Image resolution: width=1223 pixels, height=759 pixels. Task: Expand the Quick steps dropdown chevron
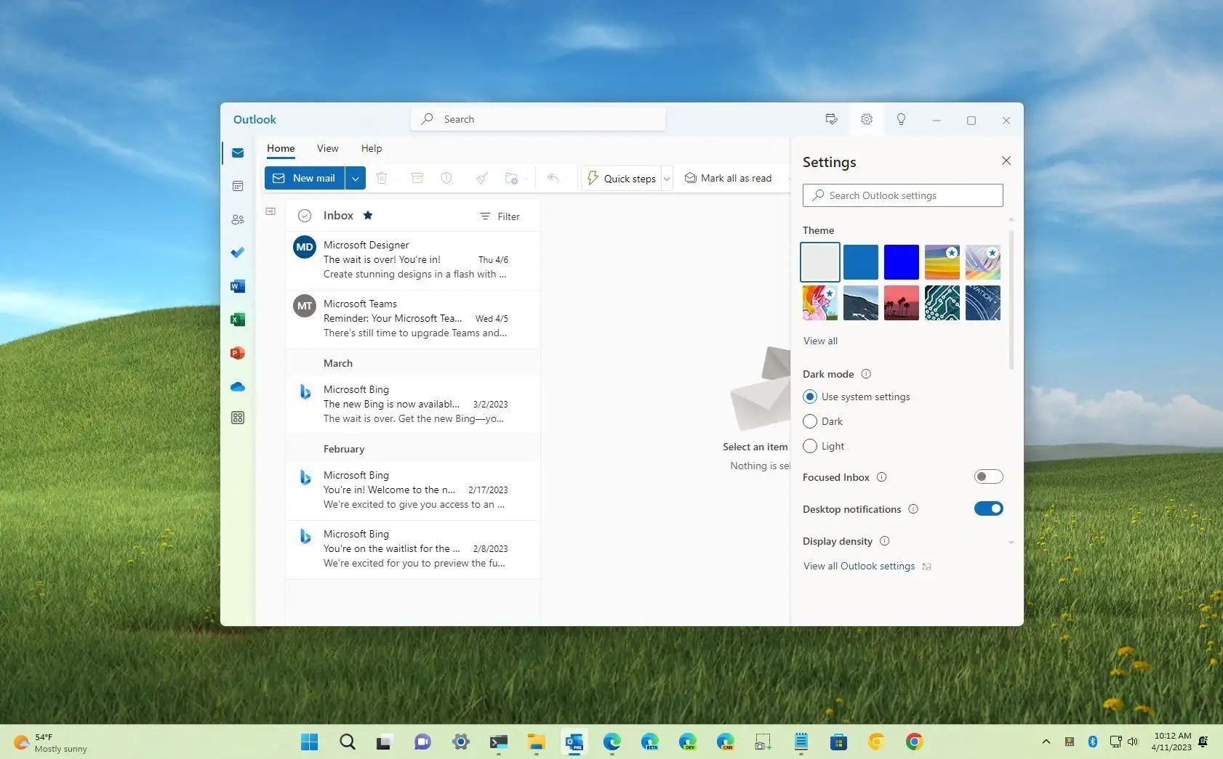pyautogui.click(x=667, y=179)
